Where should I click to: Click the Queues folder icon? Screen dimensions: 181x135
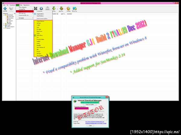(5, 28)
